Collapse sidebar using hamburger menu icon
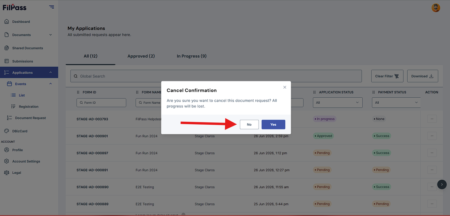 tap(51, 7)
